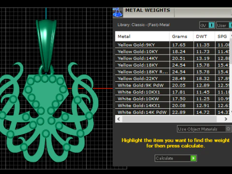
Task: Click the 18.24 grams value
Action: (179, 52)
